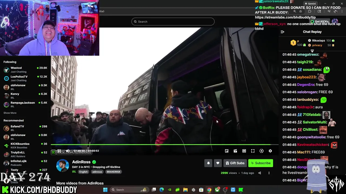Open Kick app icon in taskbar

241,190
